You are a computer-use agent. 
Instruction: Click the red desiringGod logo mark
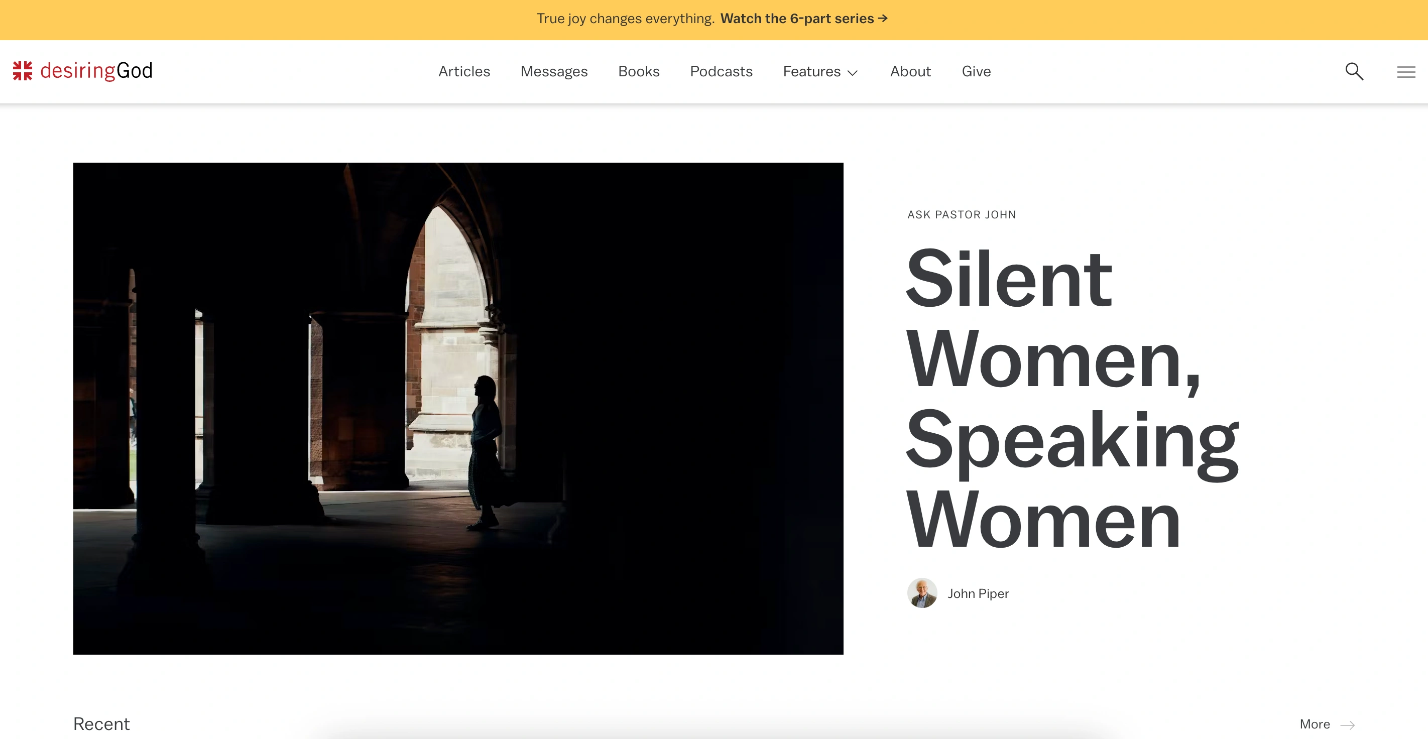pos(23,71)
